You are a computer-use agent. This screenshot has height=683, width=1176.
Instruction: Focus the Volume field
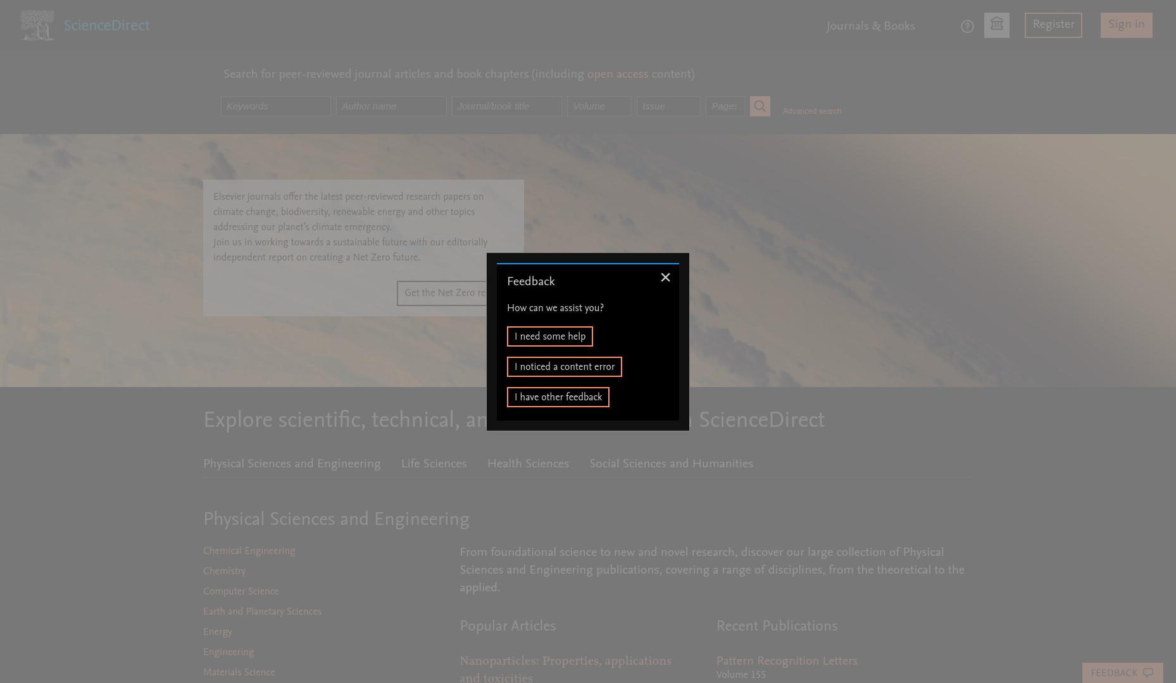599,106
